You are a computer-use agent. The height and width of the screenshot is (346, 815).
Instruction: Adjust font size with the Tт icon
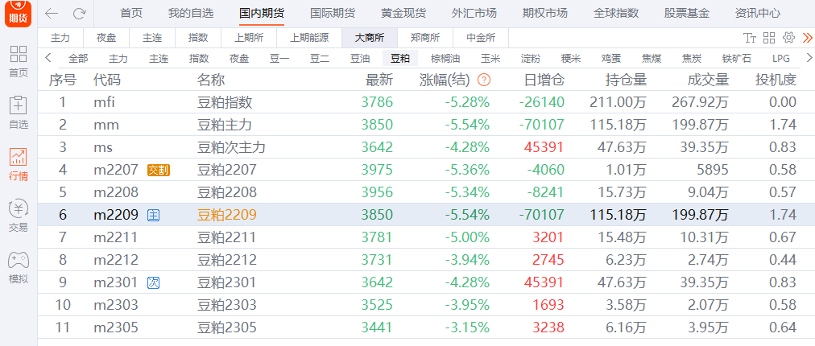(750, 38)
